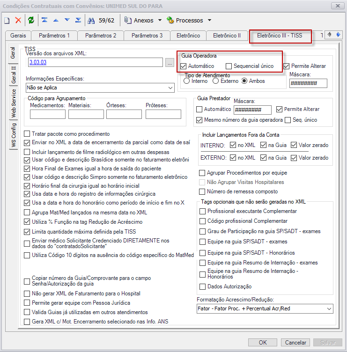Viewport: 347px width, 352px height.
Task: Click the Medicamentos code input field
Action: 48,114
